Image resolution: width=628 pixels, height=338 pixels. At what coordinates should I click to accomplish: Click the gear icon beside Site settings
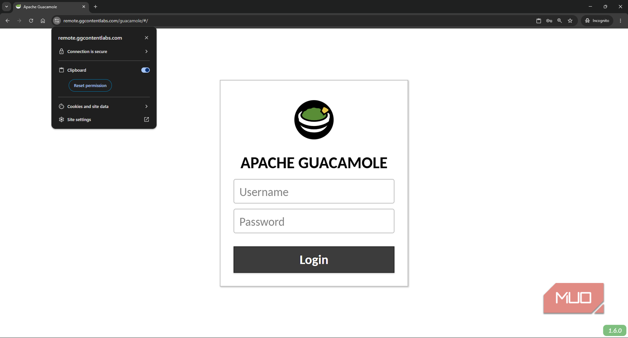(61, 120)
